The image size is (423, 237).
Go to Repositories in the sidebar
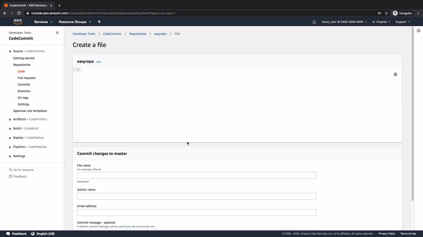(22, 65)
